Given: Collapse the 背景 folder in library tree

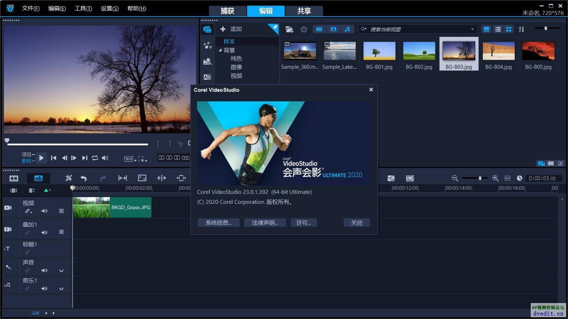Looking at the screenshot, I should [x=220, y=50].
